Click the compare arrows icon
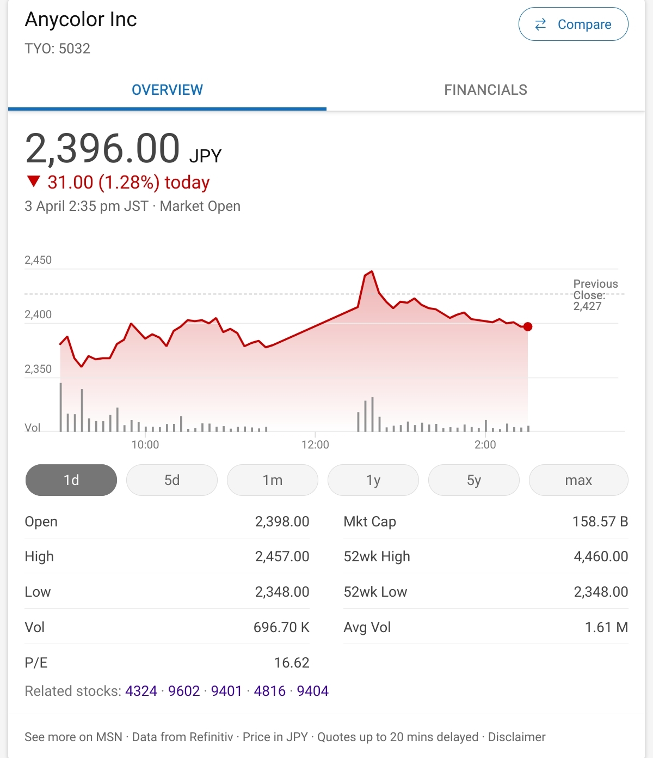Image resolution: width=653 pixels, height=758 pixels. 540,25
